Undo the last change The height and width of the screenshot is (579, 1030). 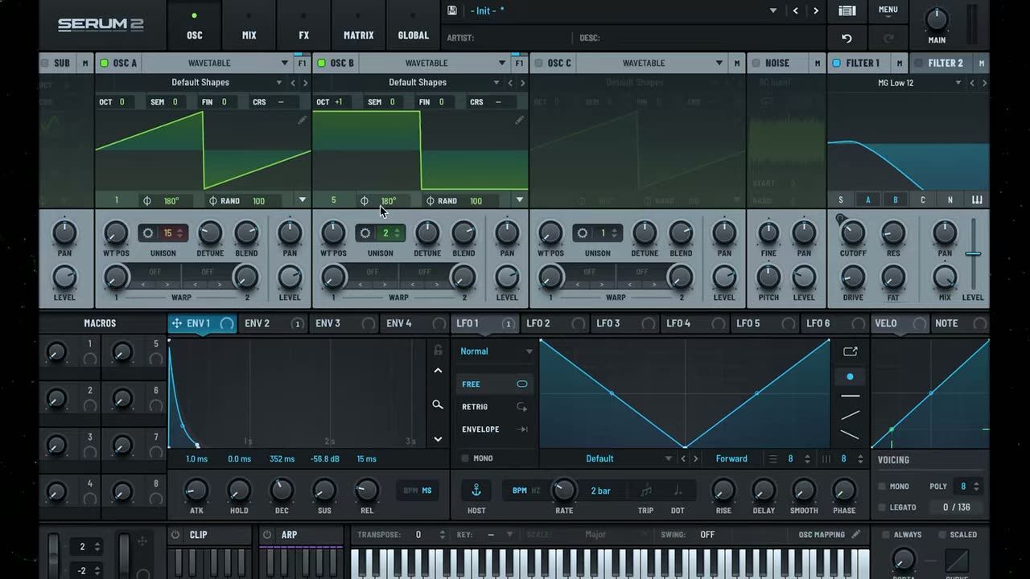tap(847, 38)
